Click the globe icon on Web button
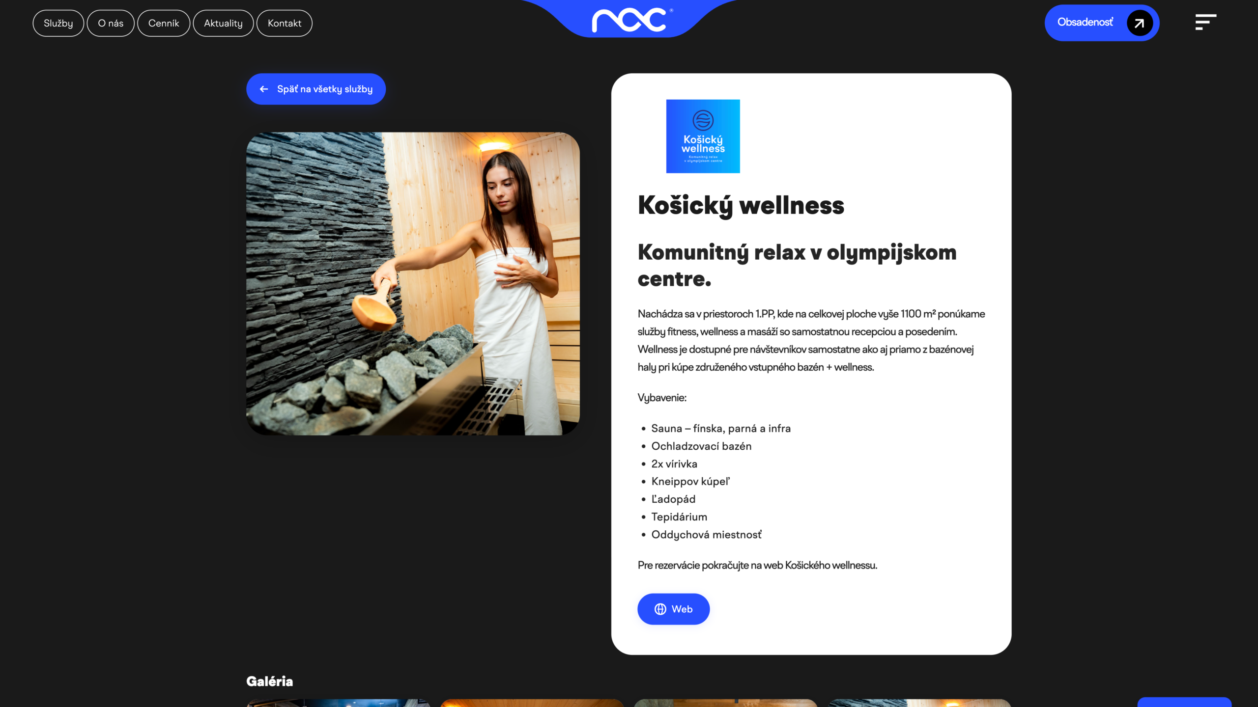Screen dimensions: 1258x707 click(660, 609)
